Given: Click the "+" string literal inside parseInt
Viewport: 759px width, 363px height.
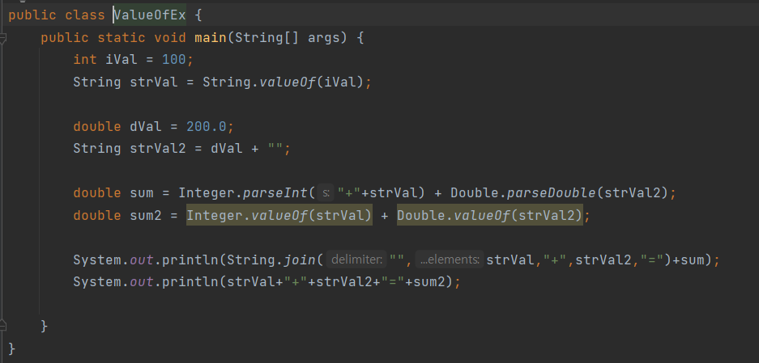Looking at the screenshot, I should [348, 193].
